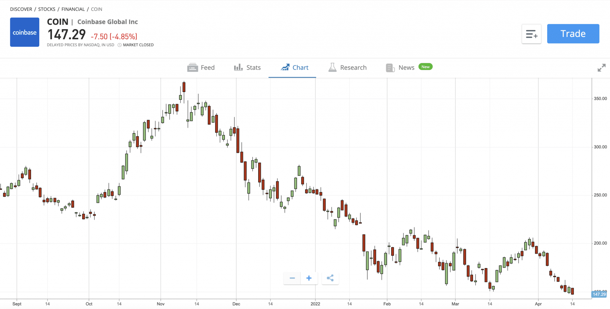
Task: Click the Apr date axis label
Action: [x=538, y=304]
